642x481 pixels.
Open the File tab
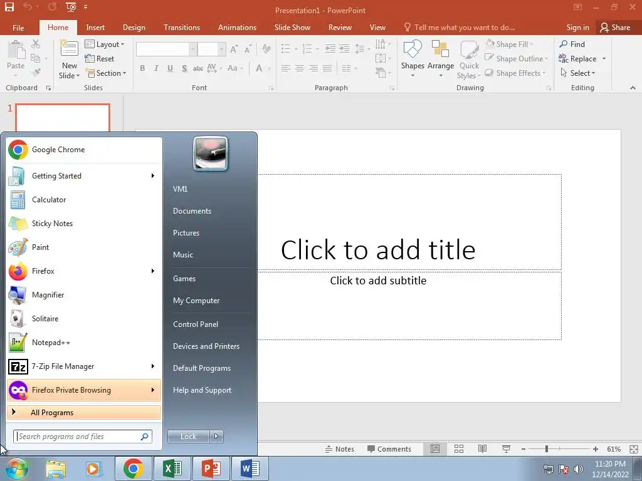click(18, 28)
